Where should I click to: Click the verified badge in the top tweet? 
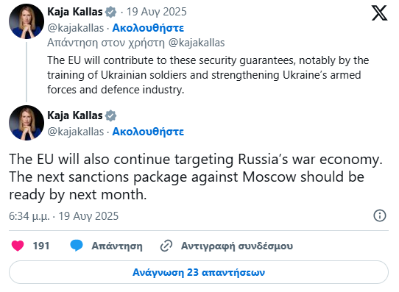pos(110,12)
